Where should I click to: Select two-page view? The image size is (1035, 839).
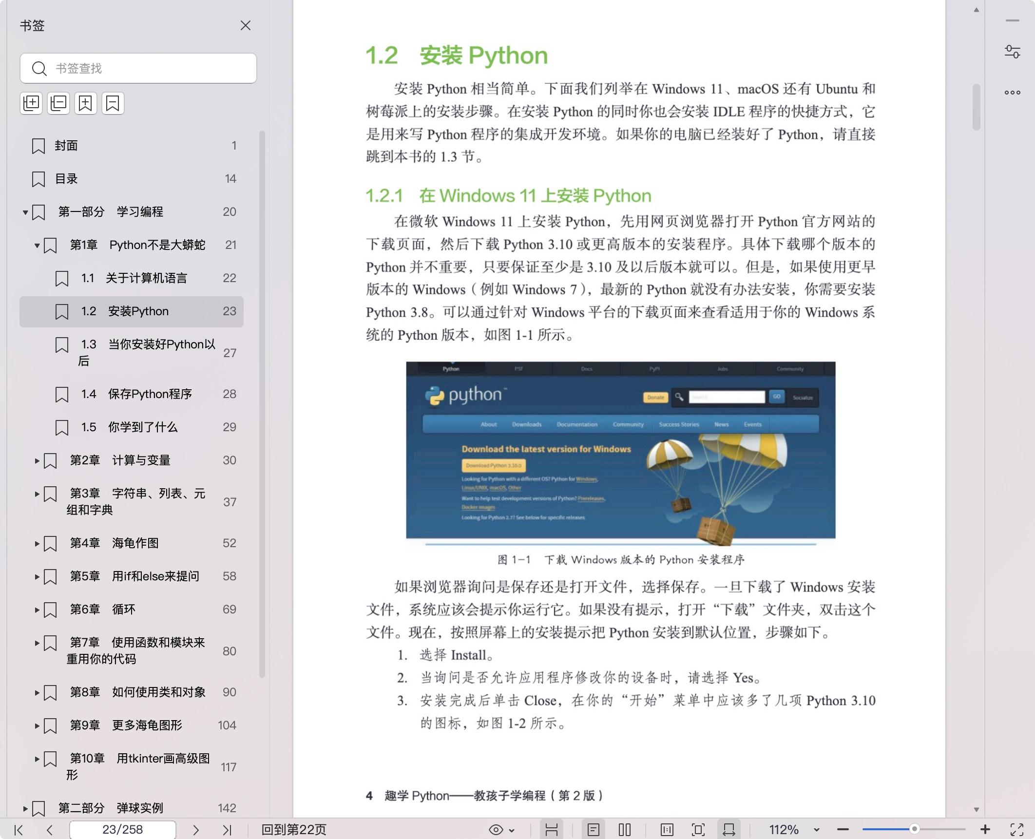[x=625, y=830]
